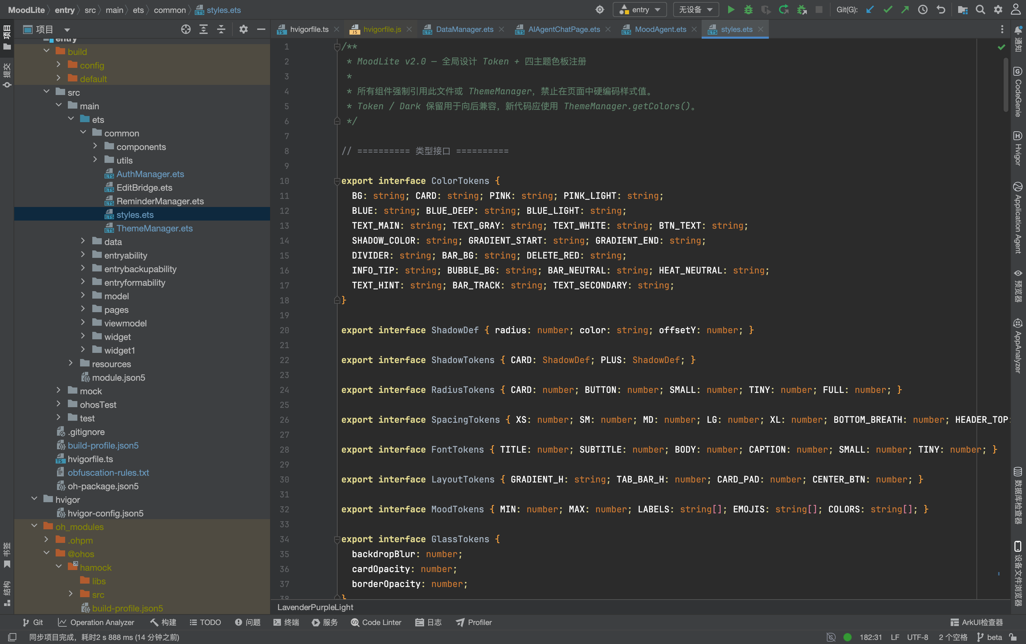Rollback changes with the undo arrow icon
This screenshot has width=1026, height=644.
coord(941,10)
